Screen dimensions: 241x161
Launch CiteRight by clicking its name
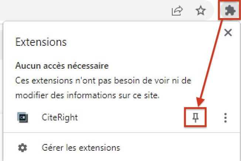pos(60,117)
